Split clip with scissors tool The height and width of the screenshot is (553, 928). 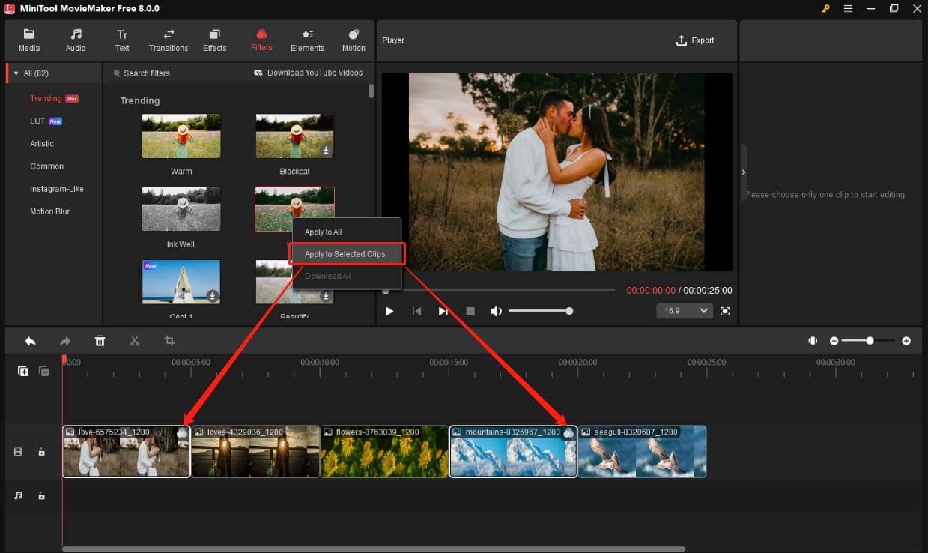pos(135,341)
